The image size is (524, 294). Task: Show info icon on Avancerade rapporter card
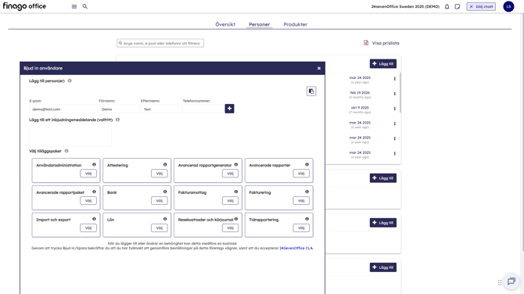[307, 164]
